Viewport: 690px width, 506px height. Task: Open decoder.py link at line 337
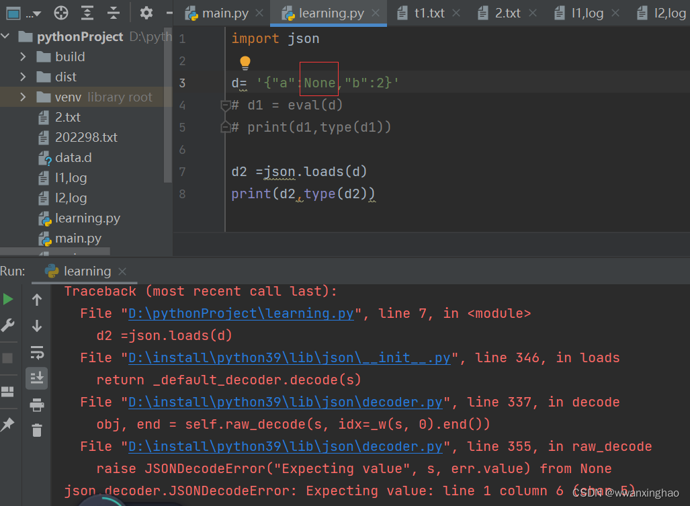285,402
